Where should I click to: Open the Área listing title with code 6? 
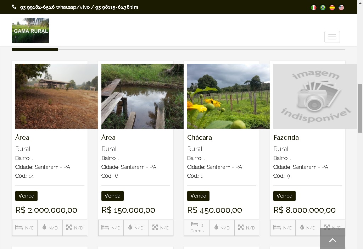point(108,137)
